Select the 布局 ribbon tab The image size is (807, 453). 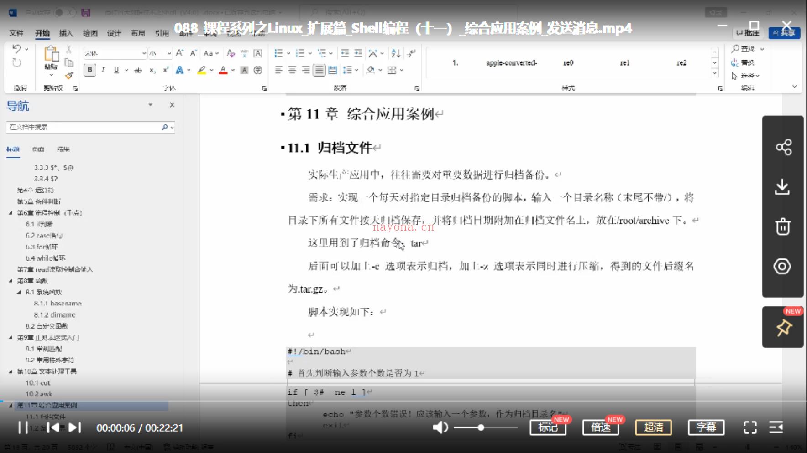138,33
